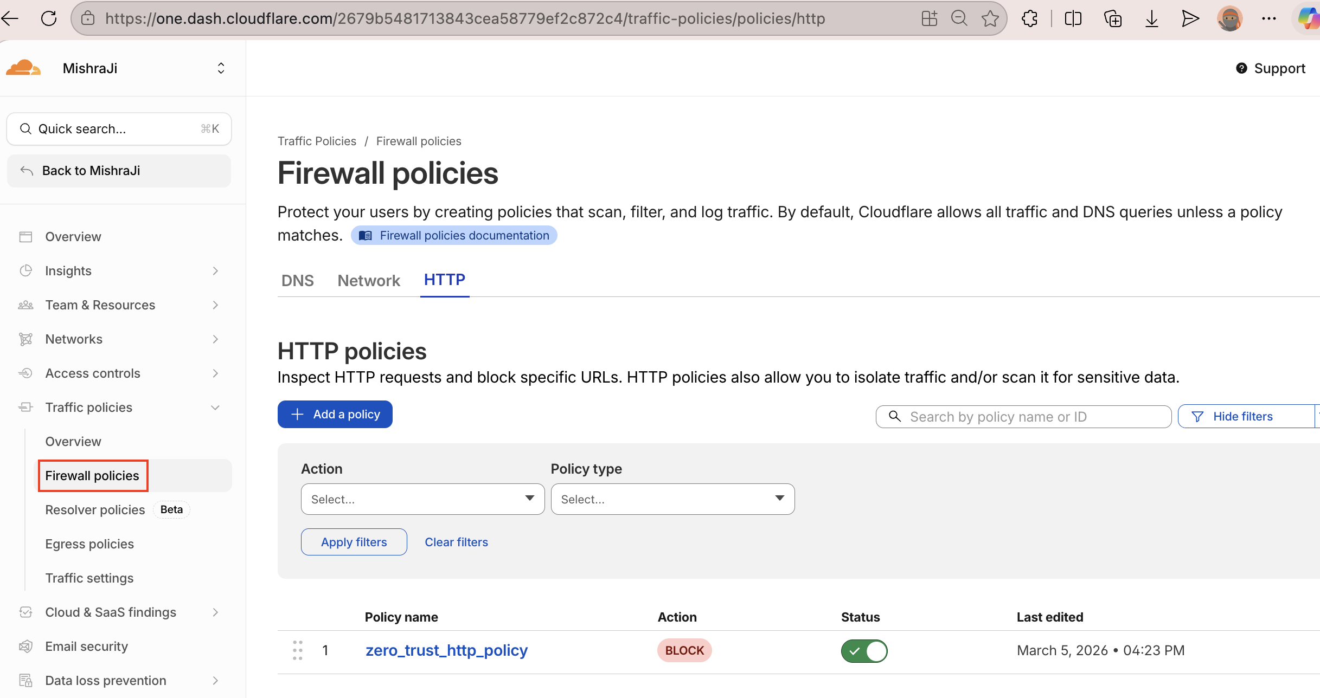Select the Cloud & SaaS findings icon
This screenshot has height=698, width=1320.
(x=26, y=612)
